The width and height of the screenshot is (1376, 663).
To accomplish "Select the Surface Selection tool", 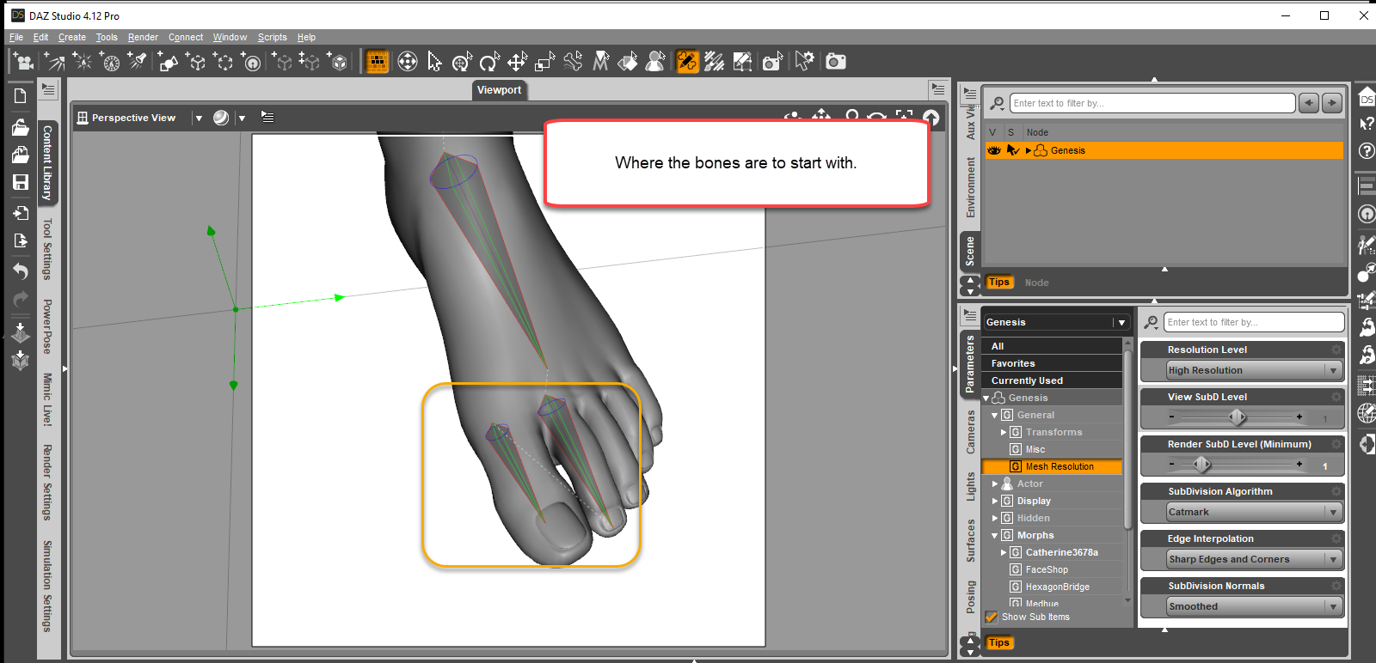I will (628, 61).
